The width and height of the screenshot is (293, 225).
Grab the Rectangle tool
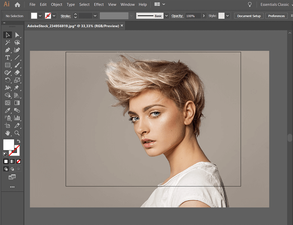point(8,65)
